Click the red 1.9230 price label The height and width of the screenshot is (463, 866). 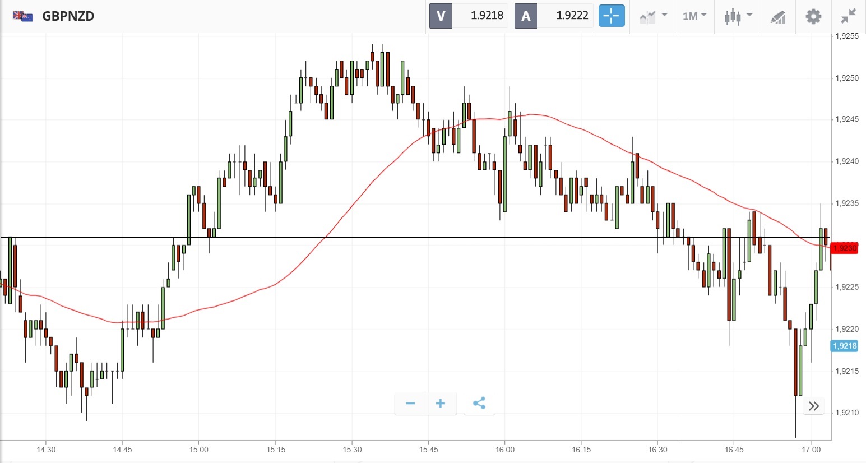[844, 248]
